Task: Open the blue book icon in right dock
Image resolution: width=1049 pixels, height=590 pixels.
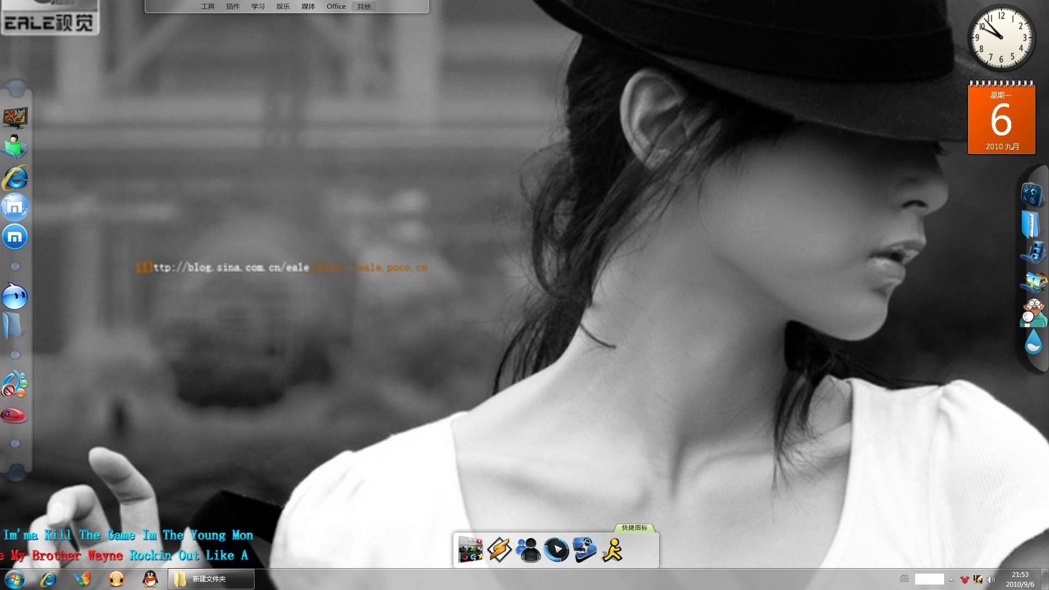Action: (1030, 224)
